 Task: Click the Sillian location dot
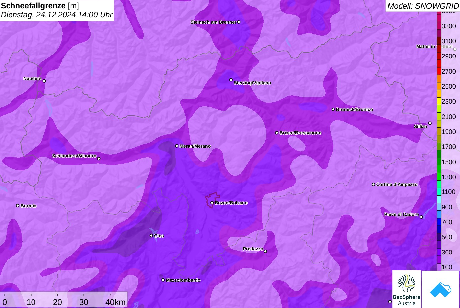click(x=430, y=123)
